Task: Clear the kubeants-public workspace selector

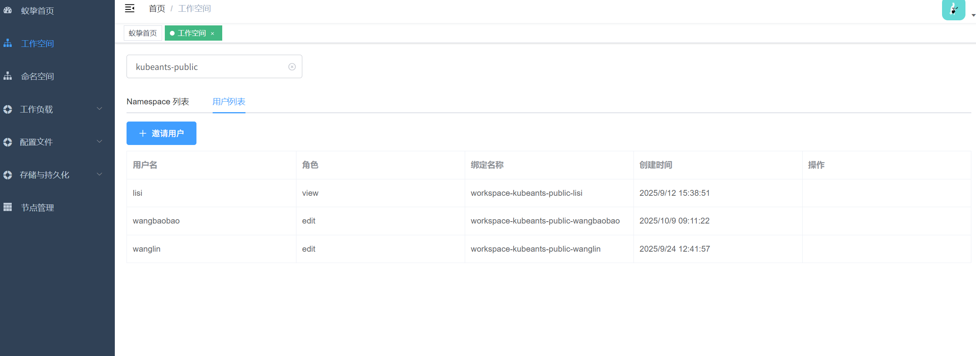Action: (292, 67)
